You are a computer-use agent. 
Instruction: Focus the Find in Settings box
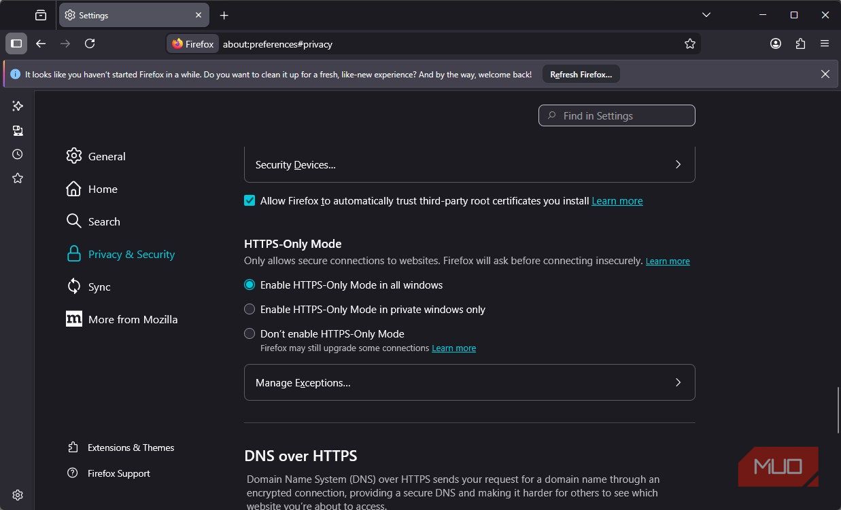pos(617,115)
